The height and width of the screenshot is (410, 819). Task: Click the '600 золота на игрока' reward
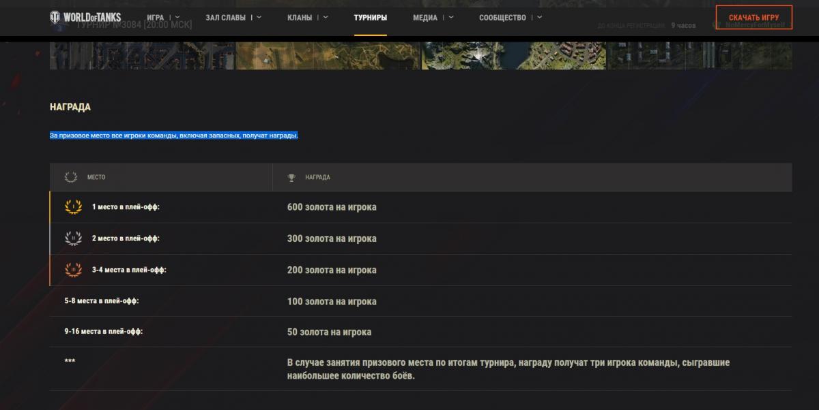(332, 207)
